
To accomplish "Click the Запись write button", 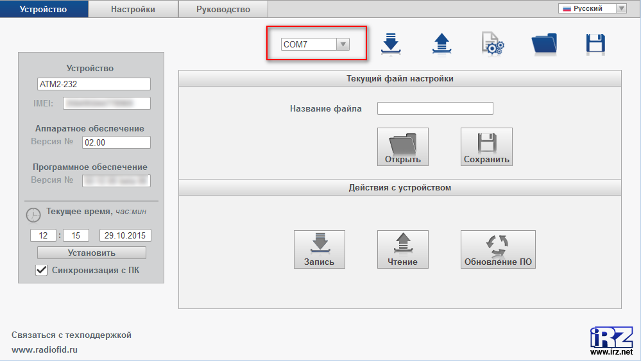I will pyautogui.click(x=319, y=249).
